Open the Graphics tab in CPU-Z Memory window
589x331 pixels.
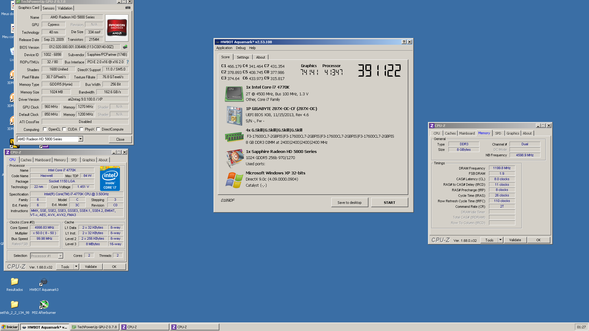click(513, 133)
